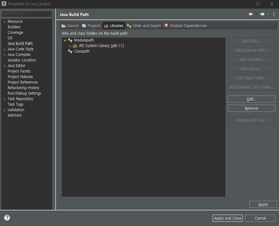Expand the Resource category
The image size is (279, 226).
pos(4,22)
